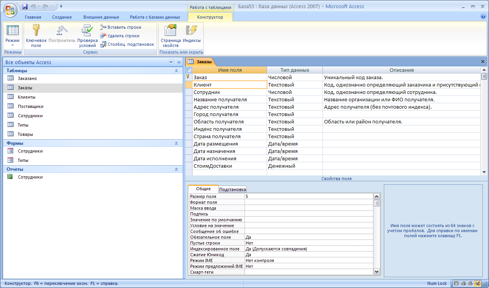Collapse the Таблицы group
Viewport: 489px width, 288px height.
coord(176,71)
